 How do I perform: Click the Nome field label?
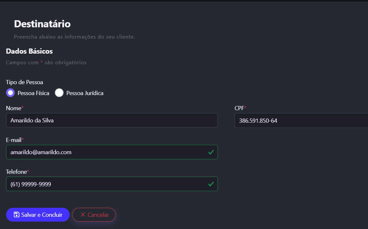[x=13, y=108]
